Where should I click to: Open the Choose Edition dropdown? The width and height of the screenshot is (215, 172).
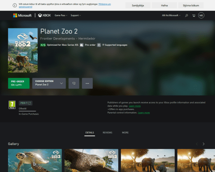(x=49, y=83)
